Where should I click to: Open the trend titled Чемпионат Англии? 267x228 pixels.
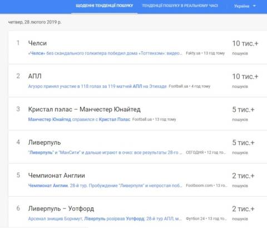pos(56,175)
